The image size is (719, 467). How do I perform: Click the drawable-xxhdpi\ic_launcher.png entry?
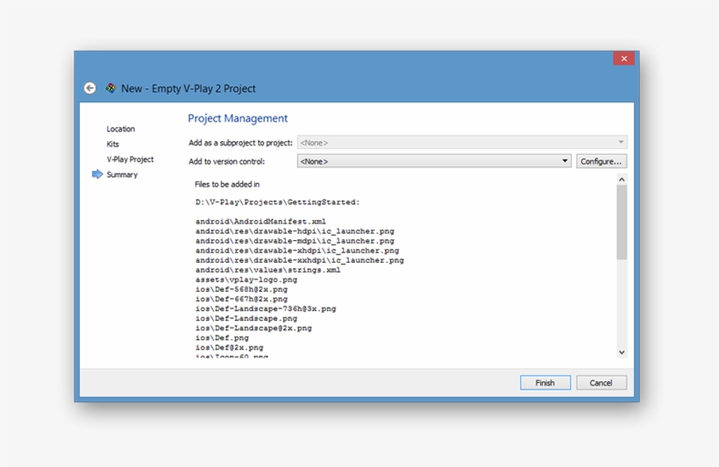(299, 260)
